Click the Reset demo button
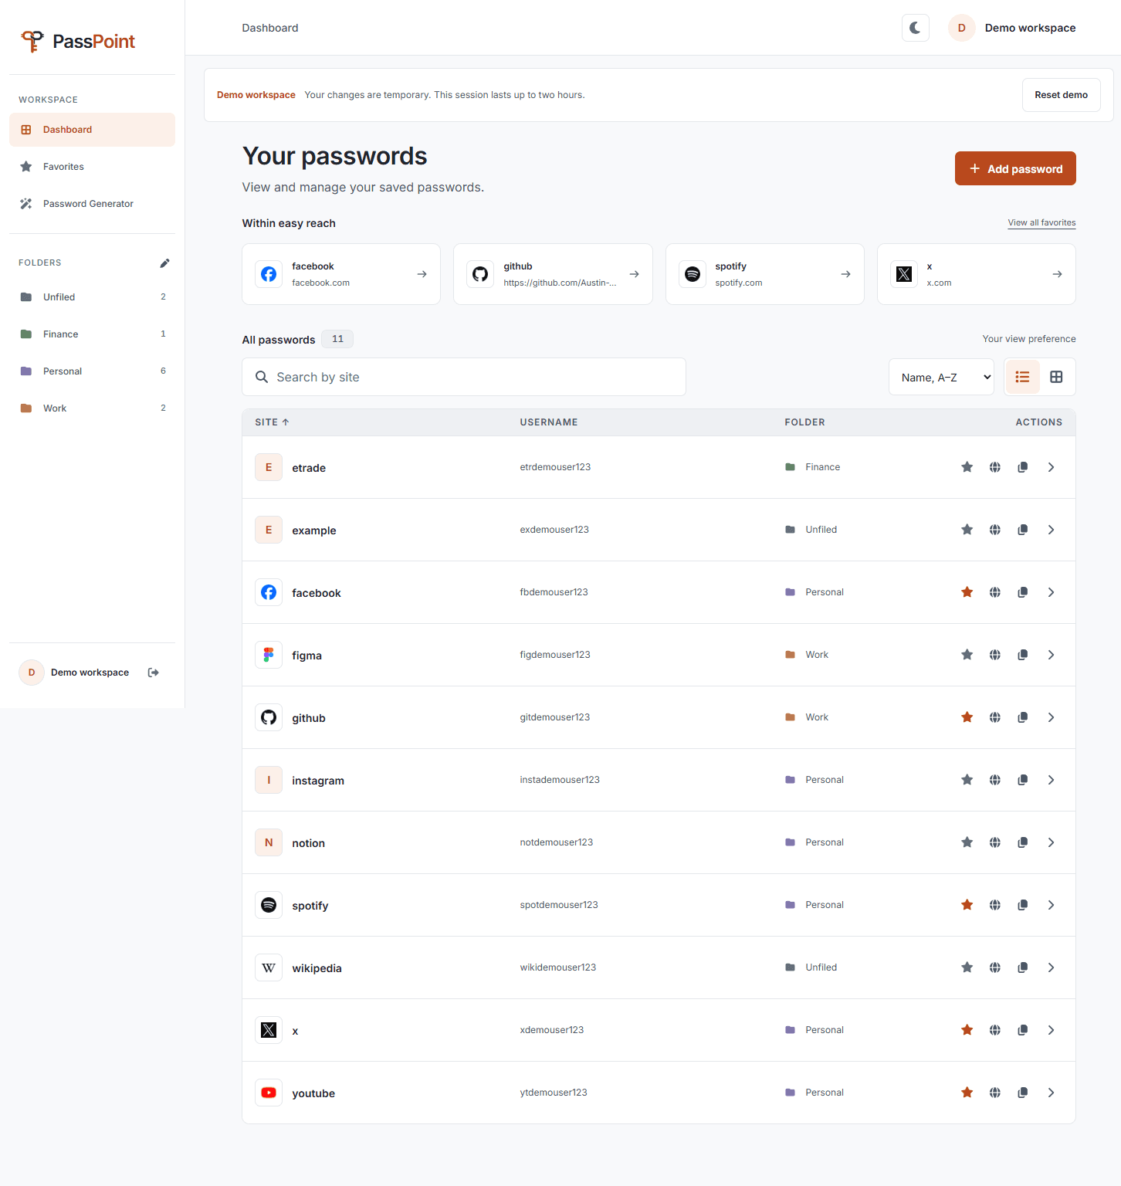Image resolution: width=1121 pixels, height=1186 pixels. (1061, 95)
